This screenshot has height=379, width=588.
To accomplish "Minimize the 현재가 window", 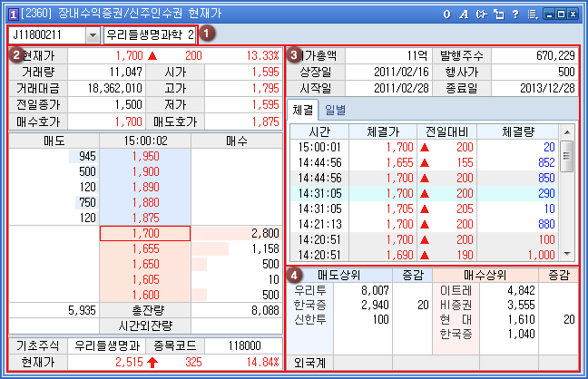I will [547, 15].
